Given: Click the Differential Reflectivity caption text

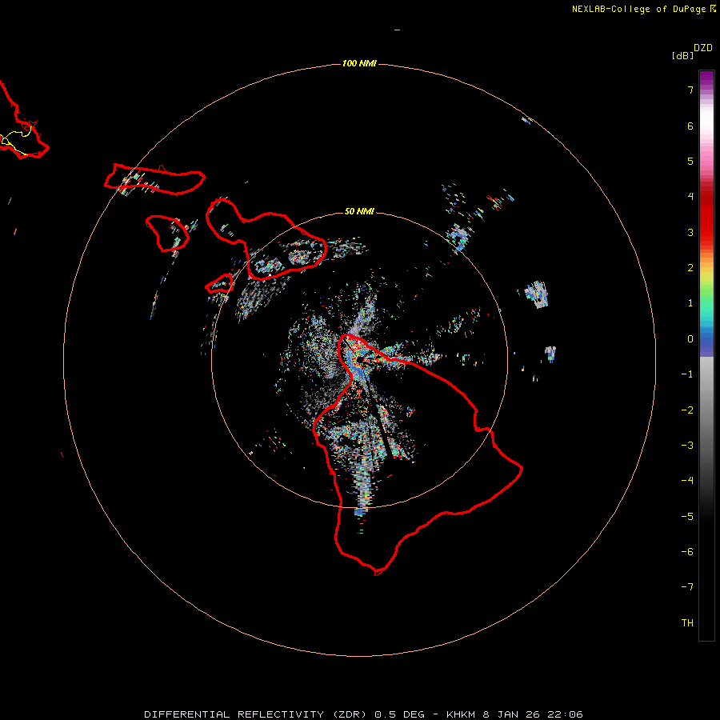Looking at the screenshot, I should coord(363,714).
